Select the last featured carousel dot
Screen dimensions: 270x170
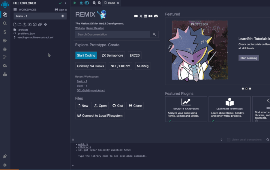(250, 89)
